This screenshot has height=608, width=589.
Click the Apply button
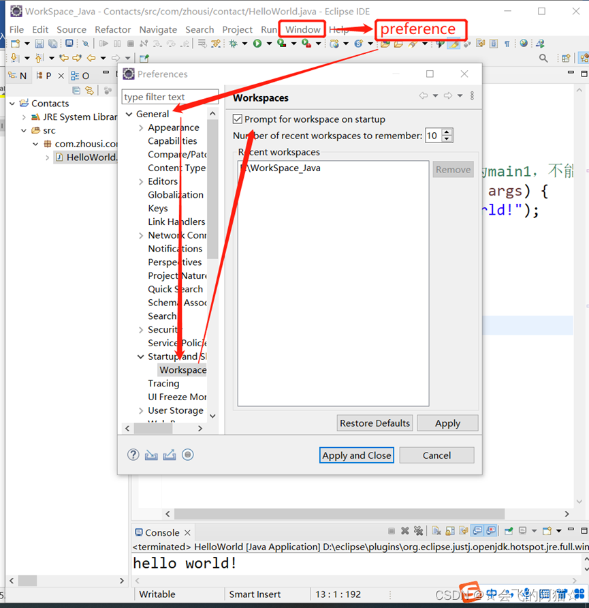(447, 423)
